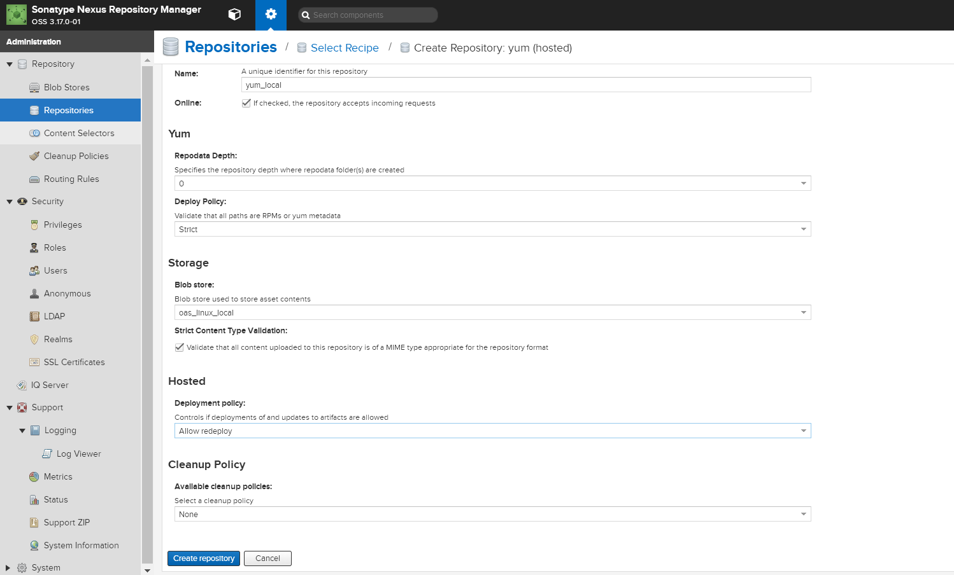Click the Sonatype Nexus logo
The image size is (954, 575).
coord(17,15)
